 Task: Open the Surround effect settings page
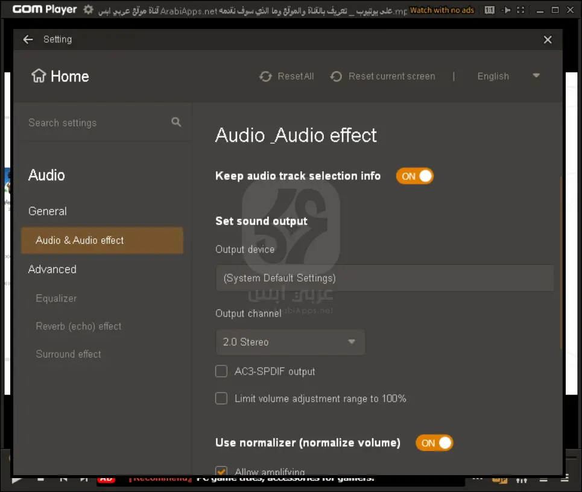(x=68, y=354)
